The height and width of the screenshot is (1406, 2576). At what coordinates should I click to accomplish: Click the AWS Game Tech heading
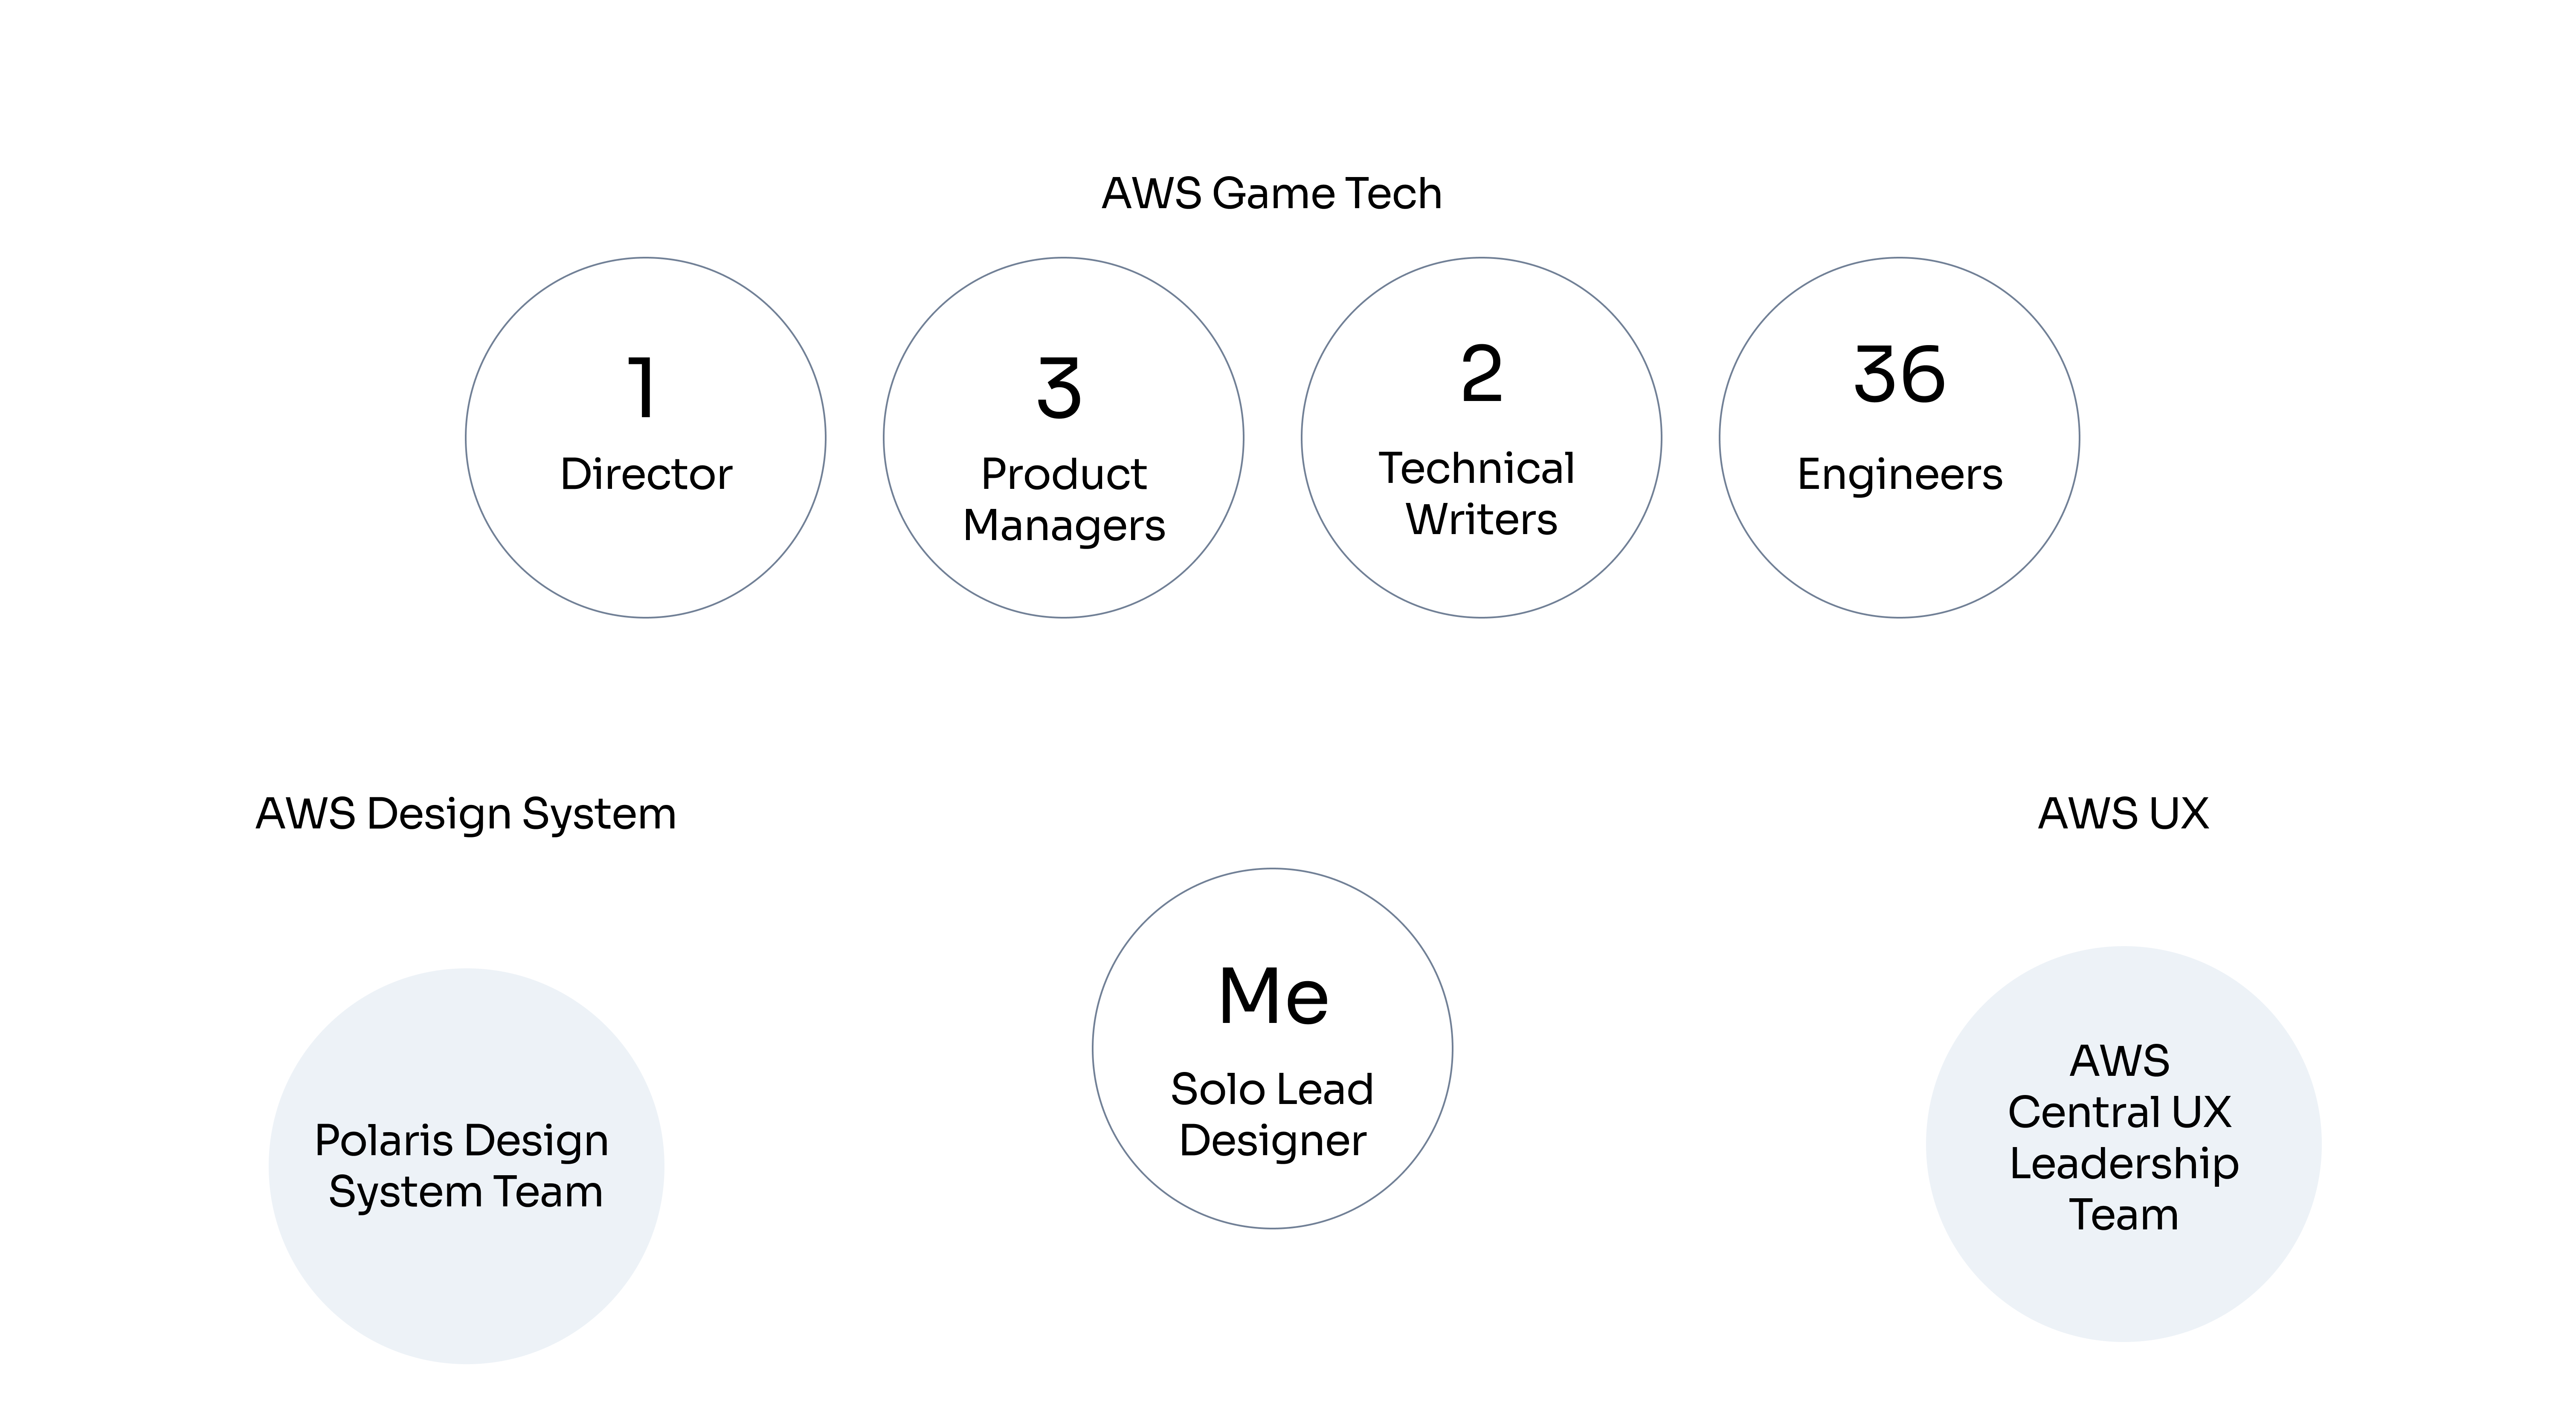pos(1271,194)
